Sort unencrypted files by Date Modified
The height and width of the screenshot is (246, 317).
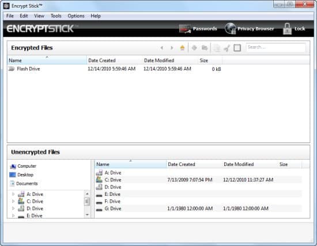coord(250,164)
